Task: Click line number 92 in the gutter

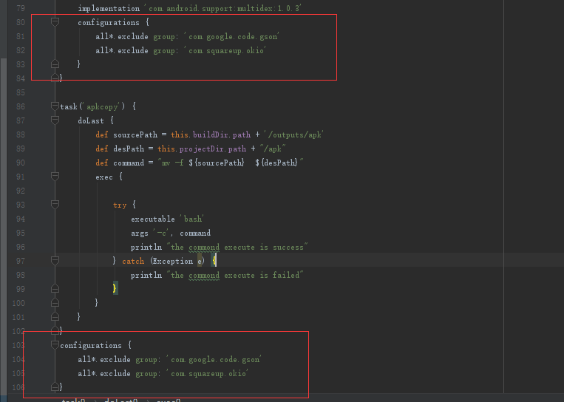Action: (x=21, y=191)
